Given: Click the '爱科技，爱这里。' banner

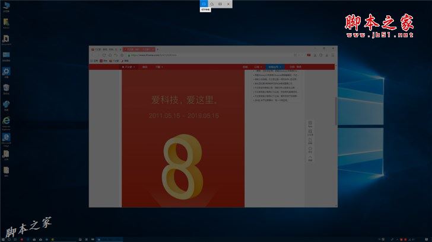Looking at the screenshot, I should (185, 100).
